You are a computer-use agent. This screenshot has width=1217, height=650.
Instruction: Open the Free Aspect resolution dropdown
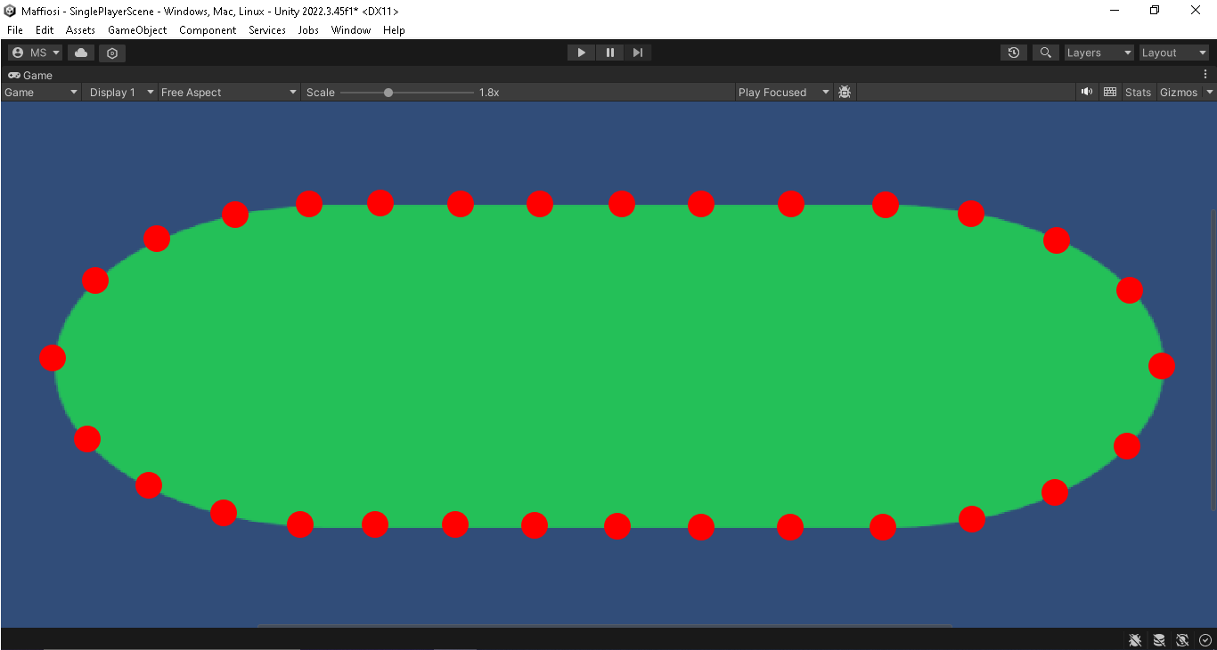[x=227, y=91]
